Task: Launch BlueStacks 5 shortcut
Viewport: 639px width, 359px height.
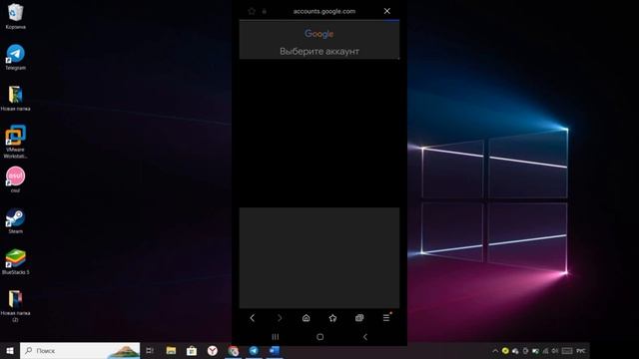Action: [16, 261]
